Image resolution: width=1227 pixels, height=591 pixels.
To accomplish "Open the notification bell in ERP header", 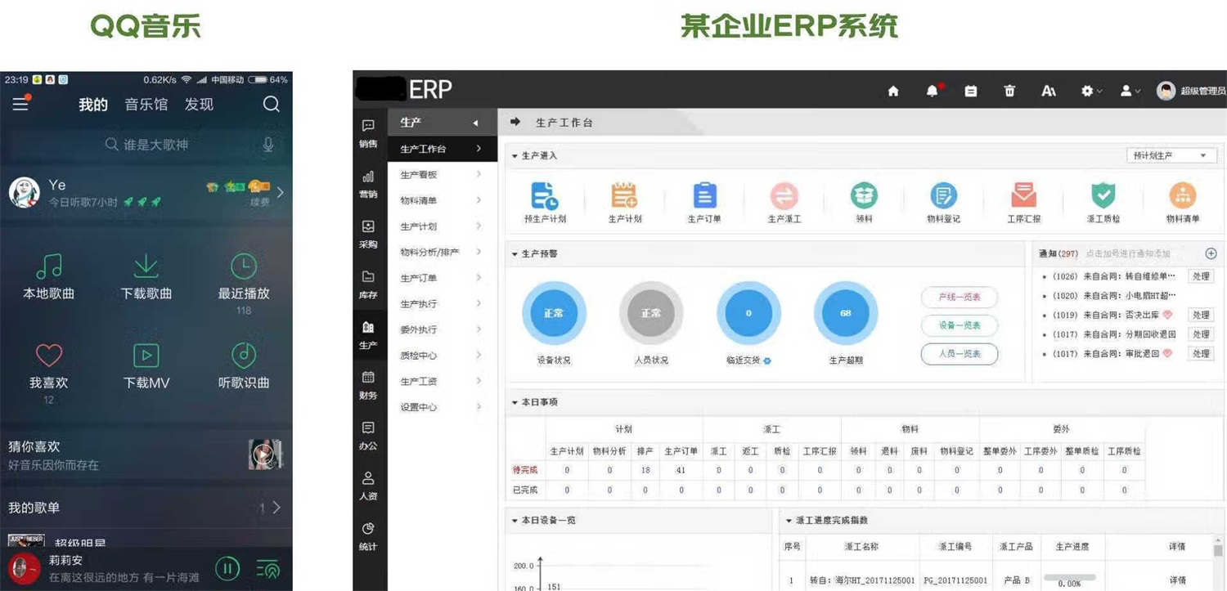I will 932,92.
